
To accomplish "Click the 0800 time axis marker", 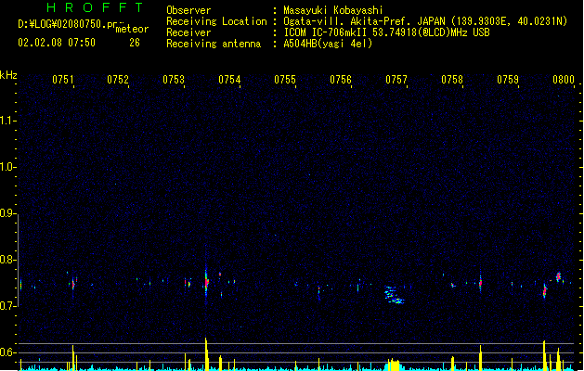I will point(564,79).
